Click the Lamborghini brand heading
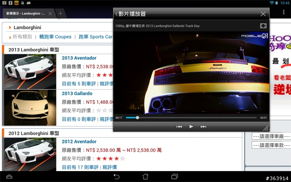 (x=27, y=27)
